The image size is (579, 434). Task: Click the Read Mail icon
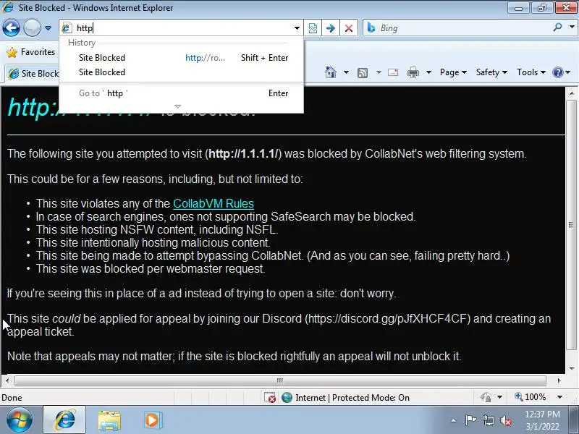393,72
